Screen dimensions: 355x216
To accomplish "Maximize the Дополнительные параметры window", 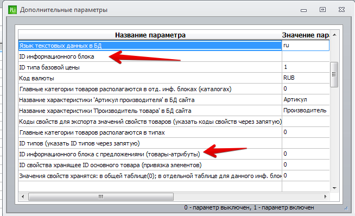I will click(x=322, y=10).
